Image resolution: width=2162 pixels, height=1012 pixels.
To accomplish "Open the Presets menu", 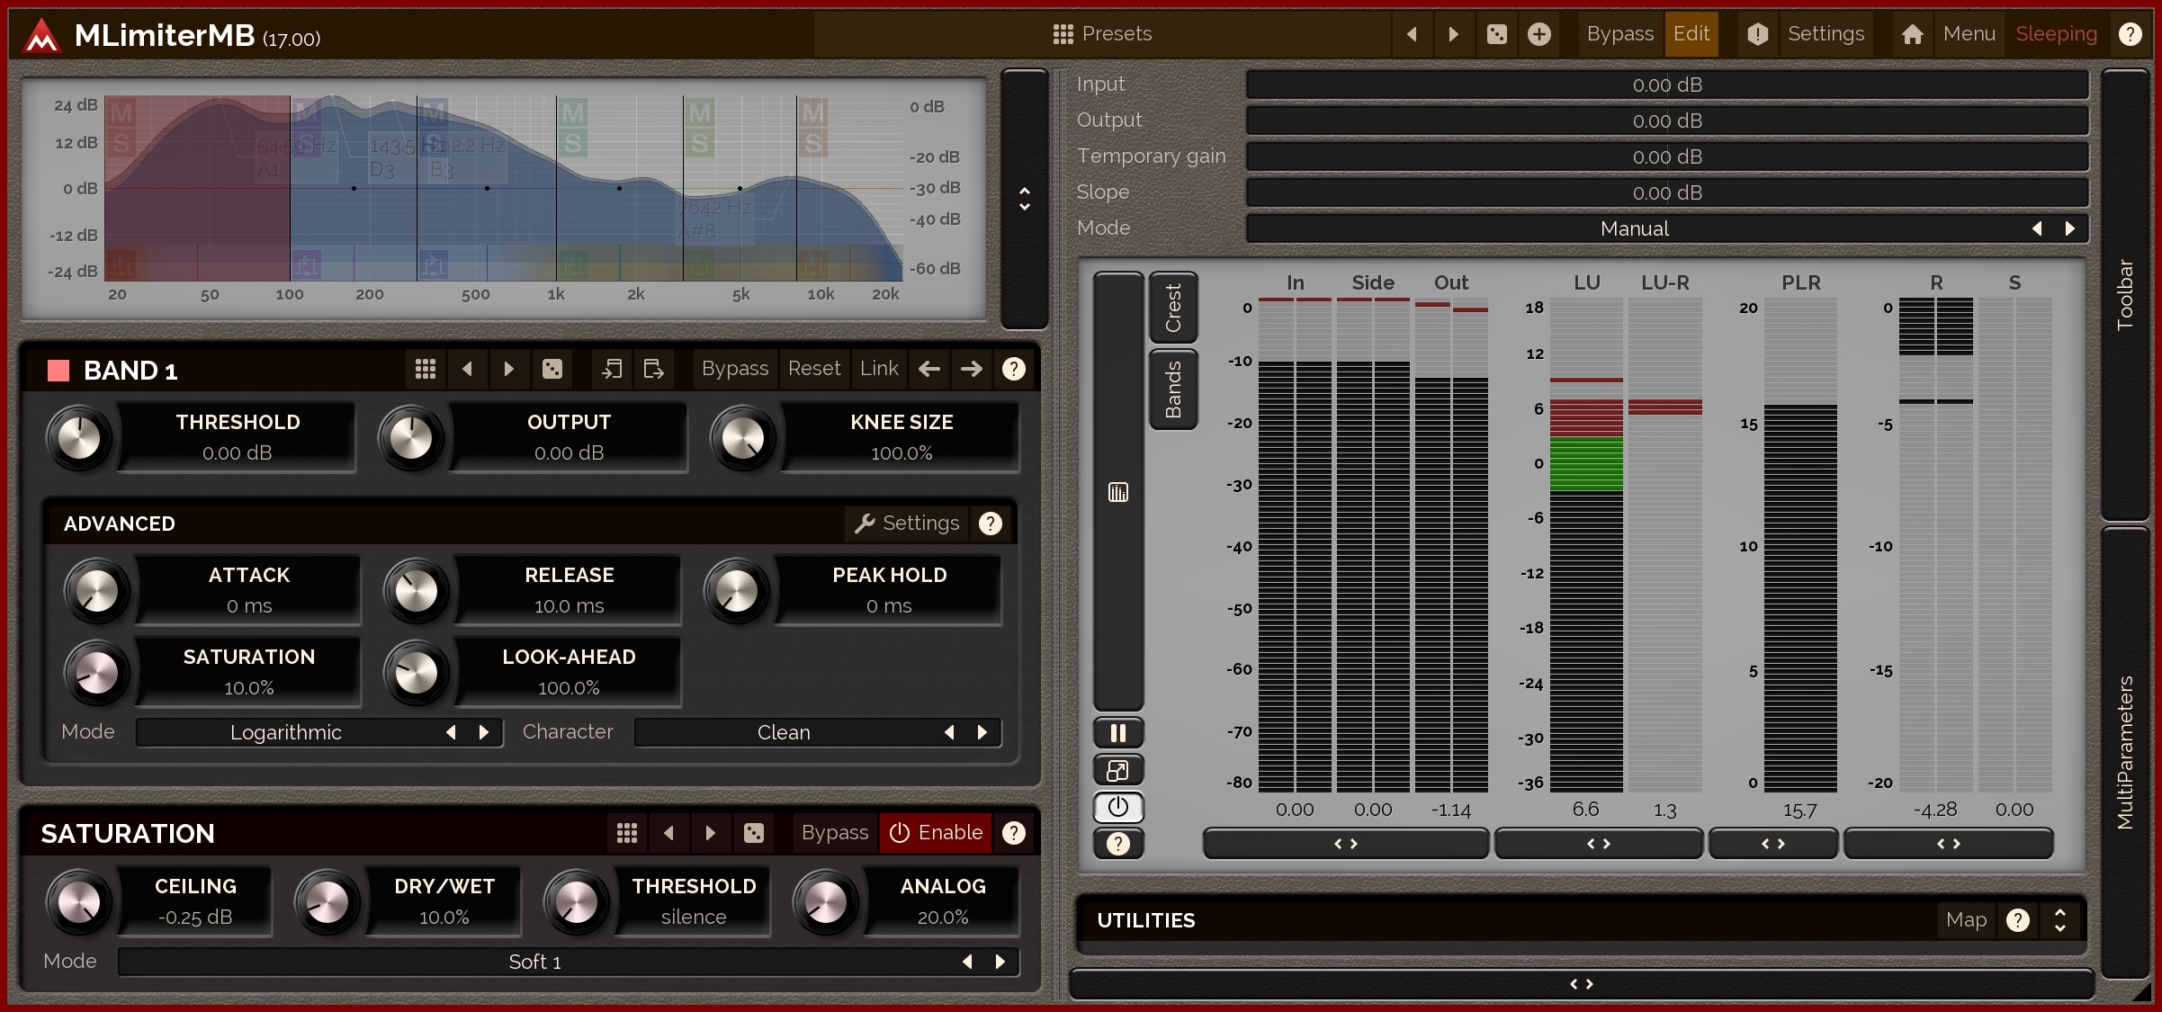I will 1102,34.
